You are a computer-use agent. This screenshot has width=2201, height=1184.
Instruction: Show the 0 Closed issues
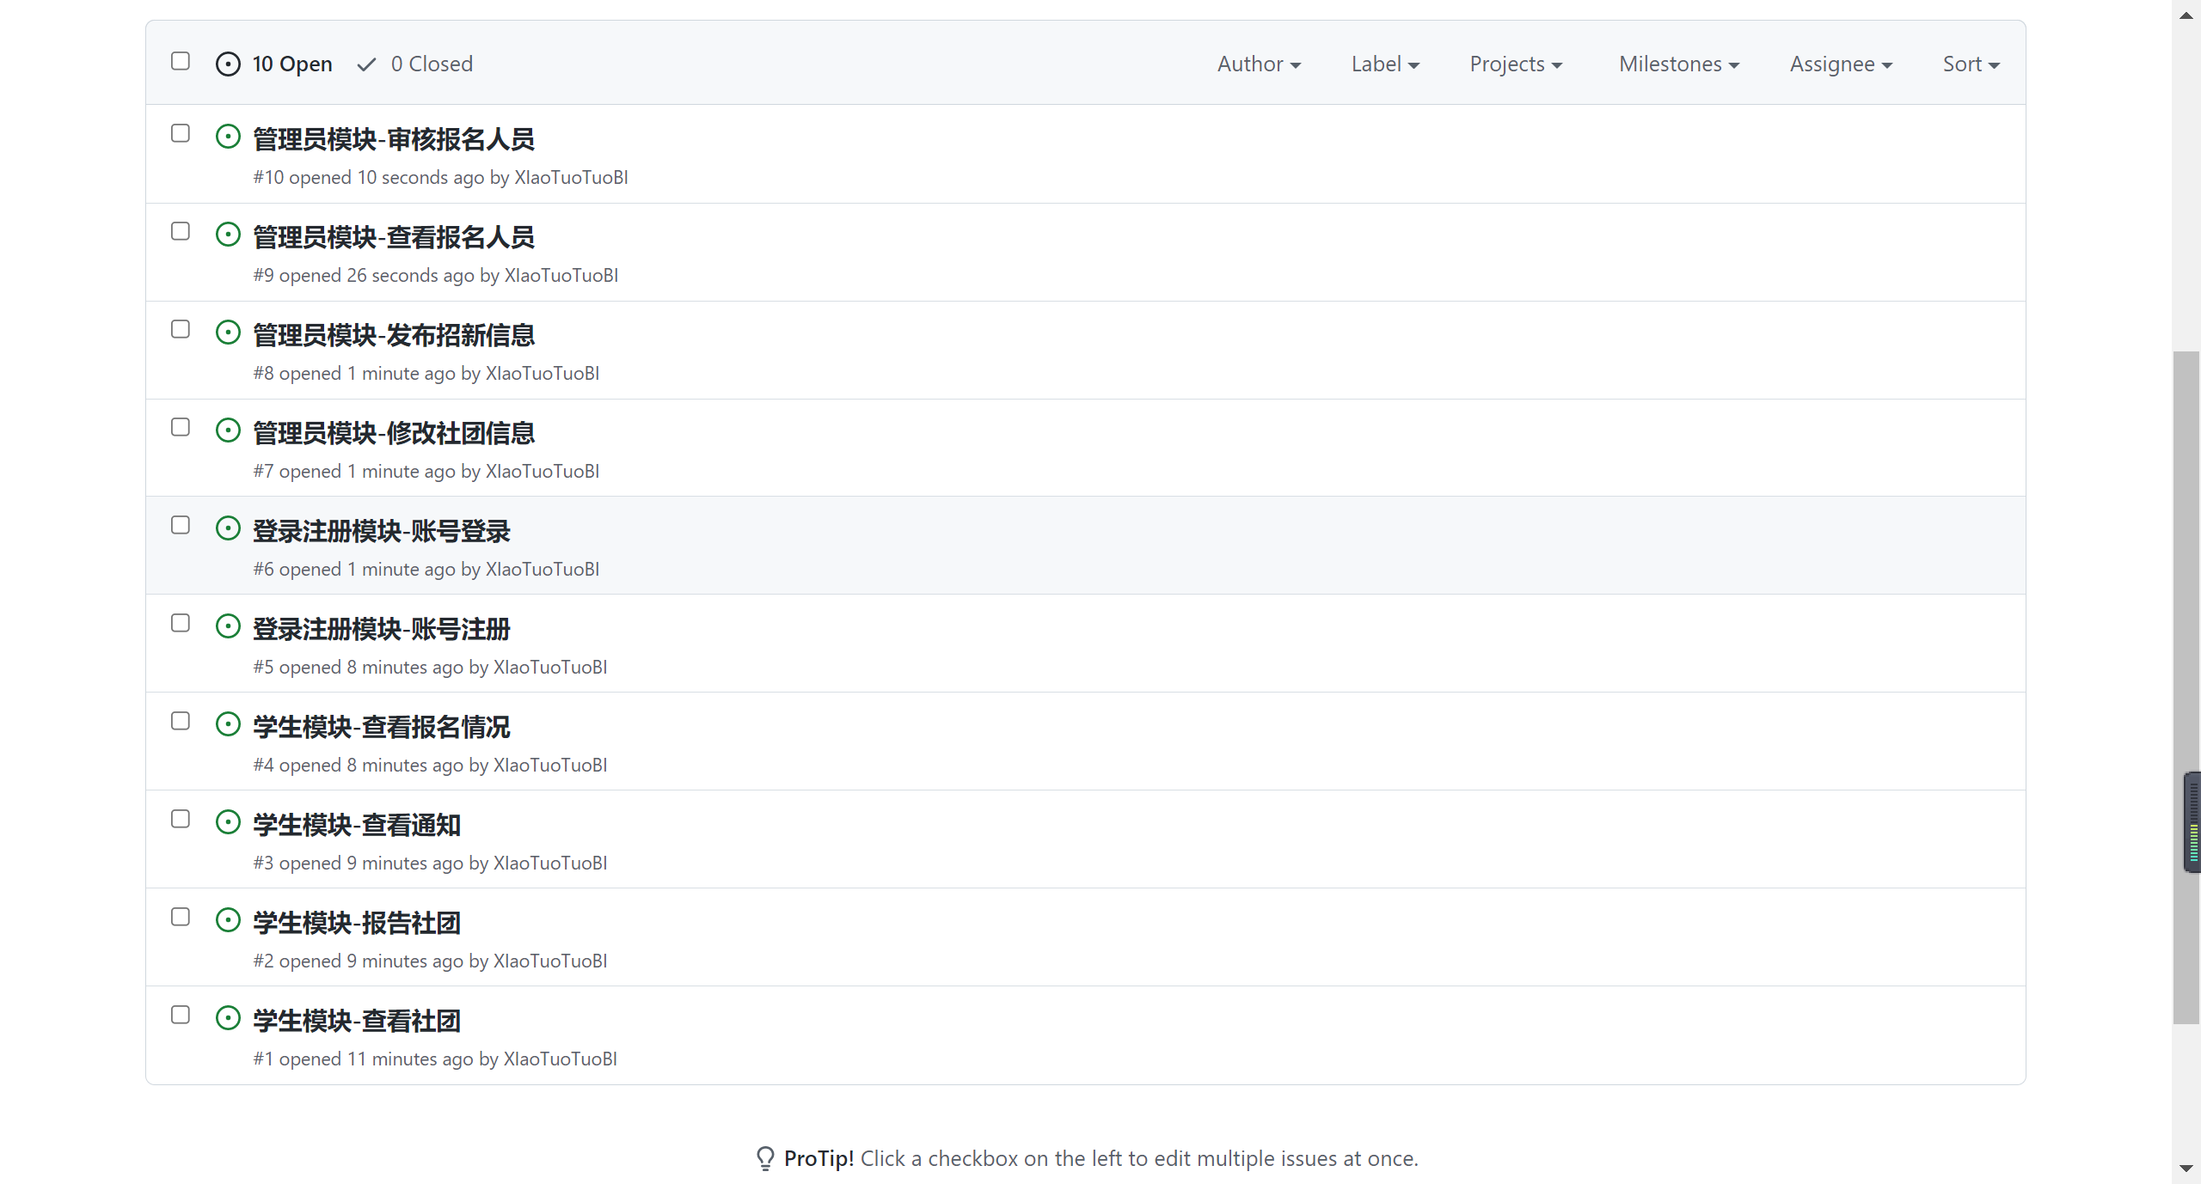pos(415,64)
